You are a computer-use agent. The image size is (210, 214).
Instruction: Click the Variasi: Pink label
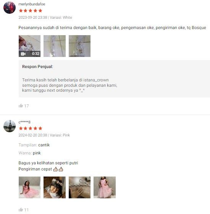[60, 135]
